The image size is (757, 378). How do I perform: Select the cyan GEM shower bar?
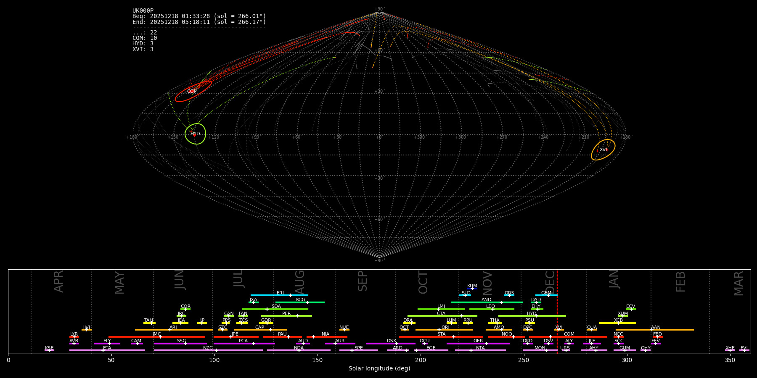click(x=546, y=295)
